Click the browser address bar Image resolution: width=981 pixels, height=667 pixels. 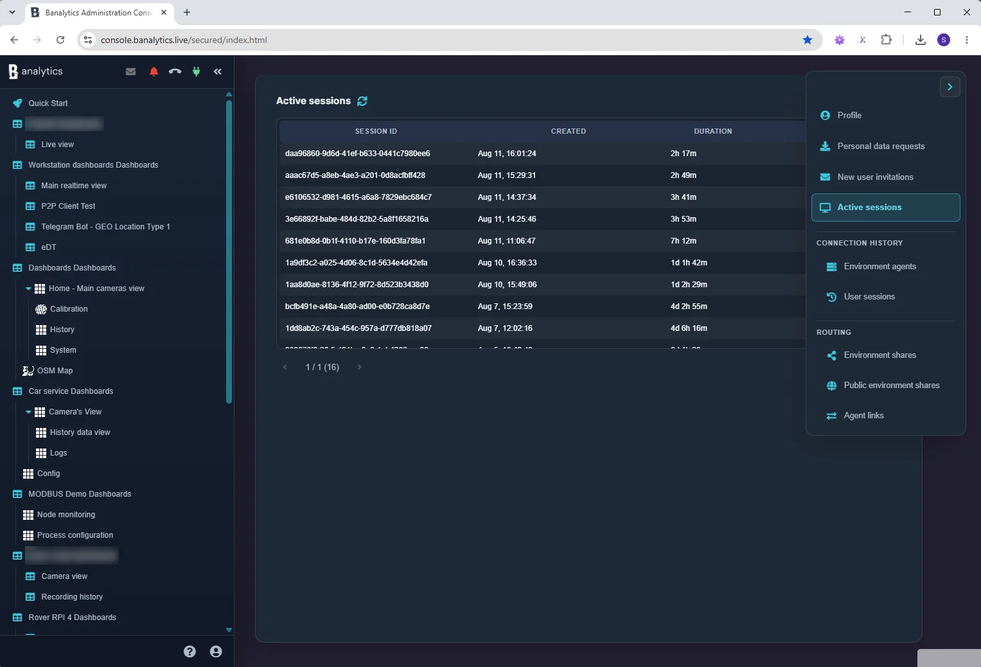450,40
